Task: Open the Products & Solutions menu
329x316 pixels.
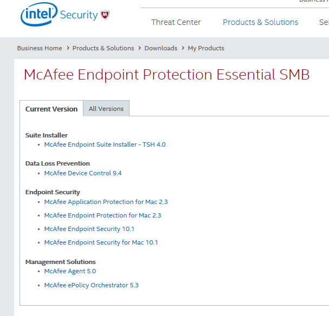Action: tap(260, 22)
